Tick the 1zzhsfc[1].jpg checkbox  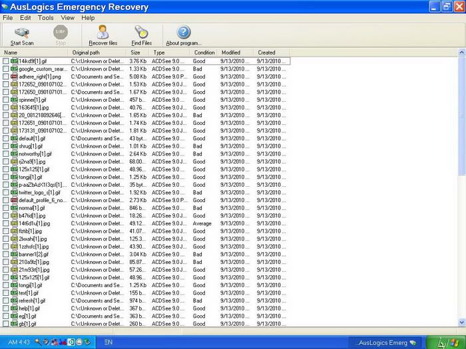pos(5,247)
